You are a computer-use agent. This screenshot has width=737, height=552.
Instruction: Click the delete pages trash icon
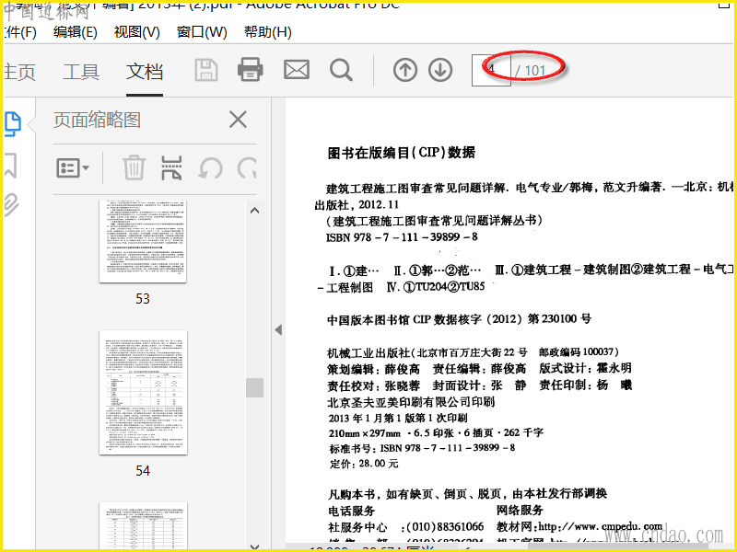(x=134, y=167)
